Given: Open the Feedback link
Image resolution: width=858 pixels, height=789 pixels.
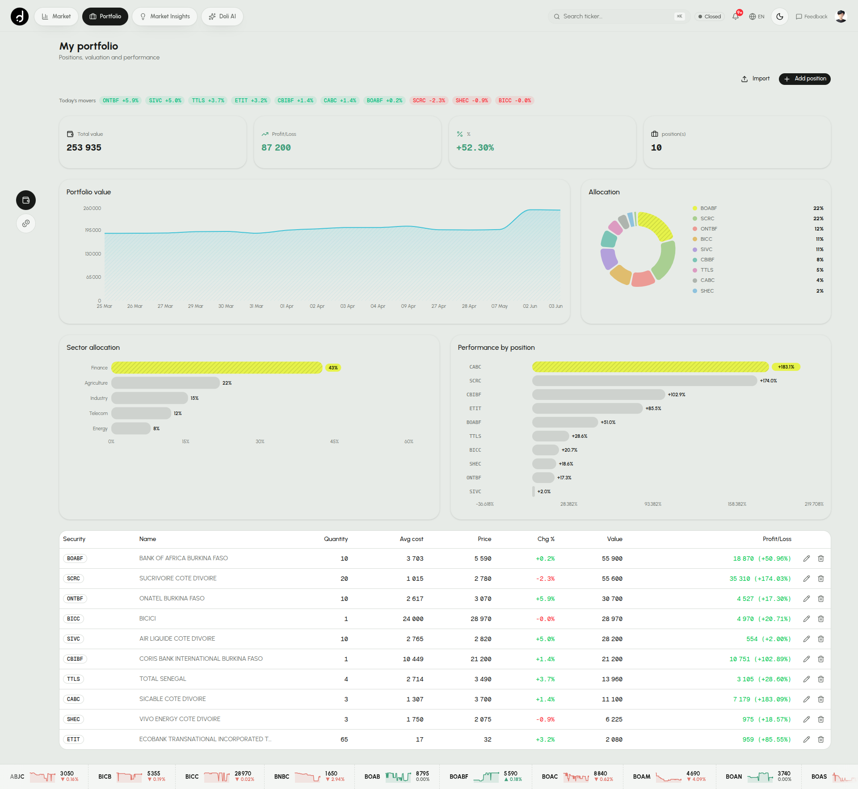Looking at the screenshot, I should 812,17.
